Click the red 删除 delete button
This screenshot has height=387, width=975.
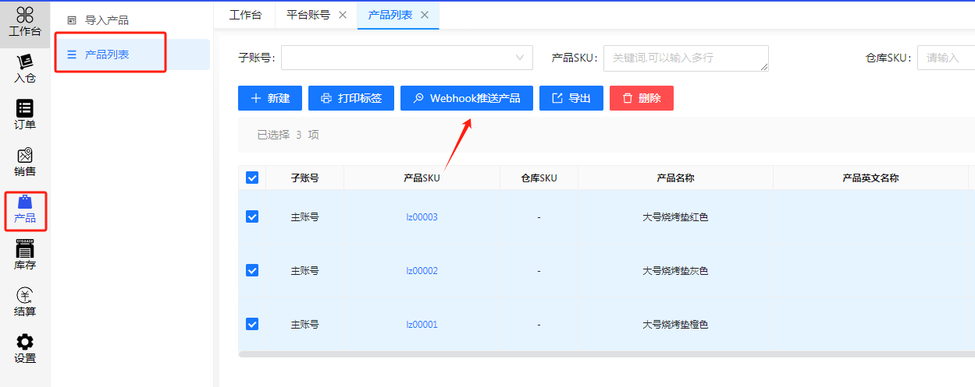[641, 98]
